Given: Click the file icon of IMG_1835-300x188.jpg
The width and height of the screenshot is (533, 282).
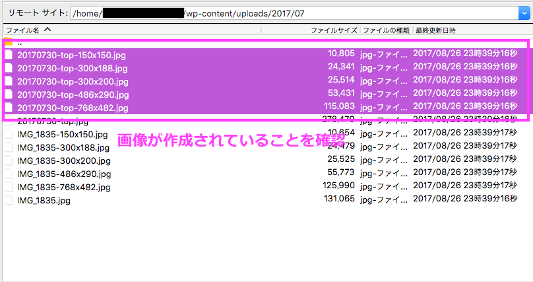Looking at the screenshot, I should pyautogui.click(x=9, y=147).
